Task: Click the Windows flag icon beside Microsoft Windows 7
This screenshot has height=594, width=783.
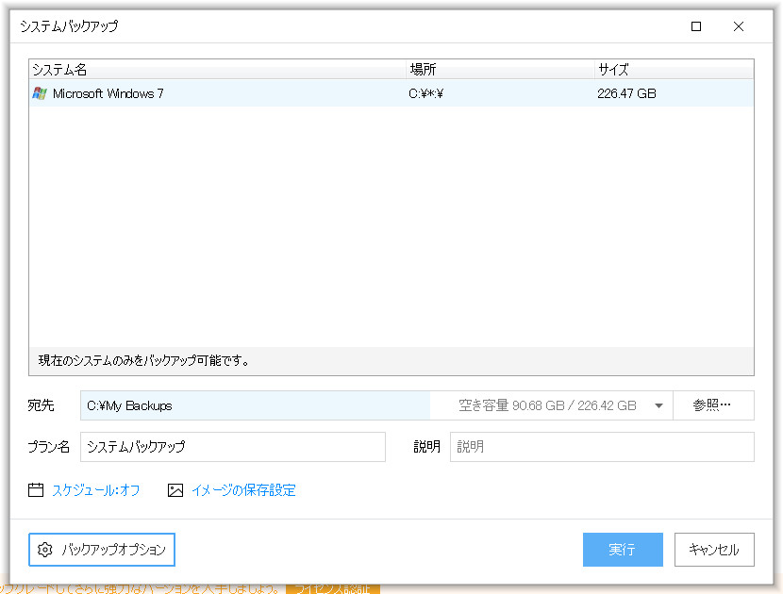Action: (40, 93)
